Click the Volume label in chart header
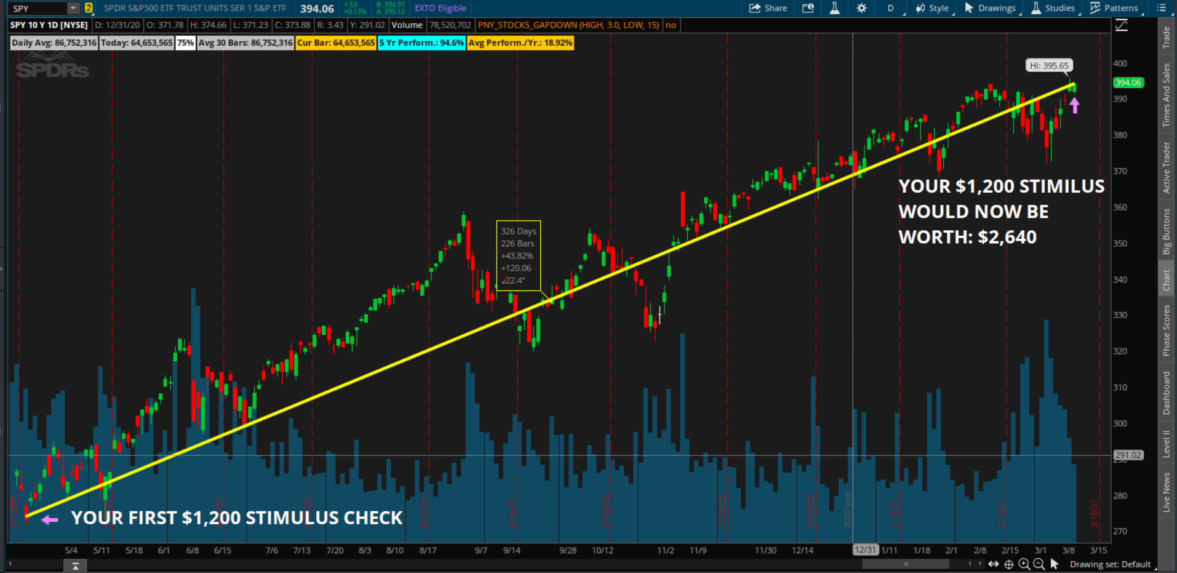Screen dimensions: 1177x573 tap(407, 25)
